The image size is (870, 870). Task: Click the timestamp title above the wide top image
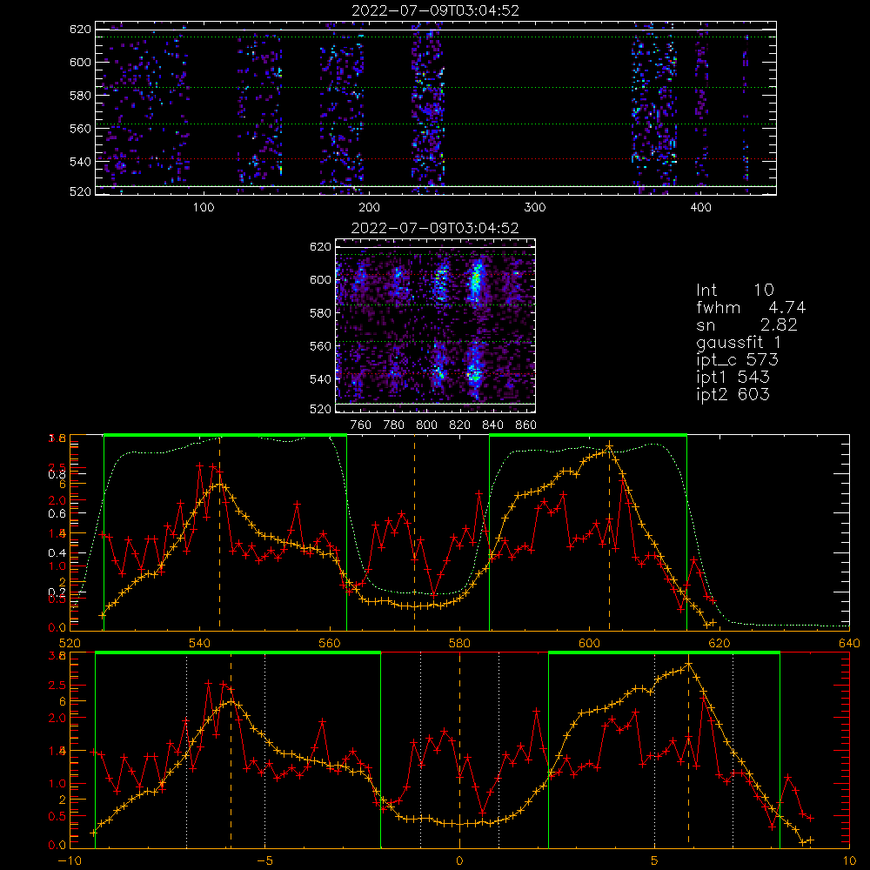coord(436,10)
